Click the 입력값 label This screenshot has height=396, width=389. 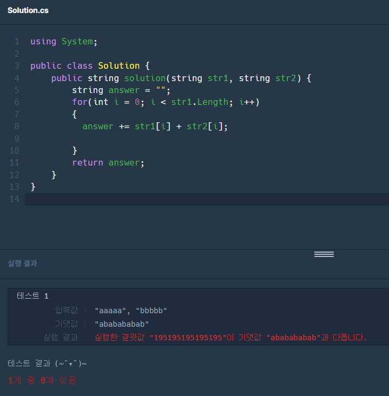tap(67, 310)
